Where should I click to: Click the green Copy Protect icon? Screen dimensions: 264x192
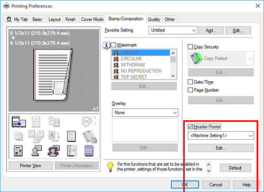click(196, 59)
